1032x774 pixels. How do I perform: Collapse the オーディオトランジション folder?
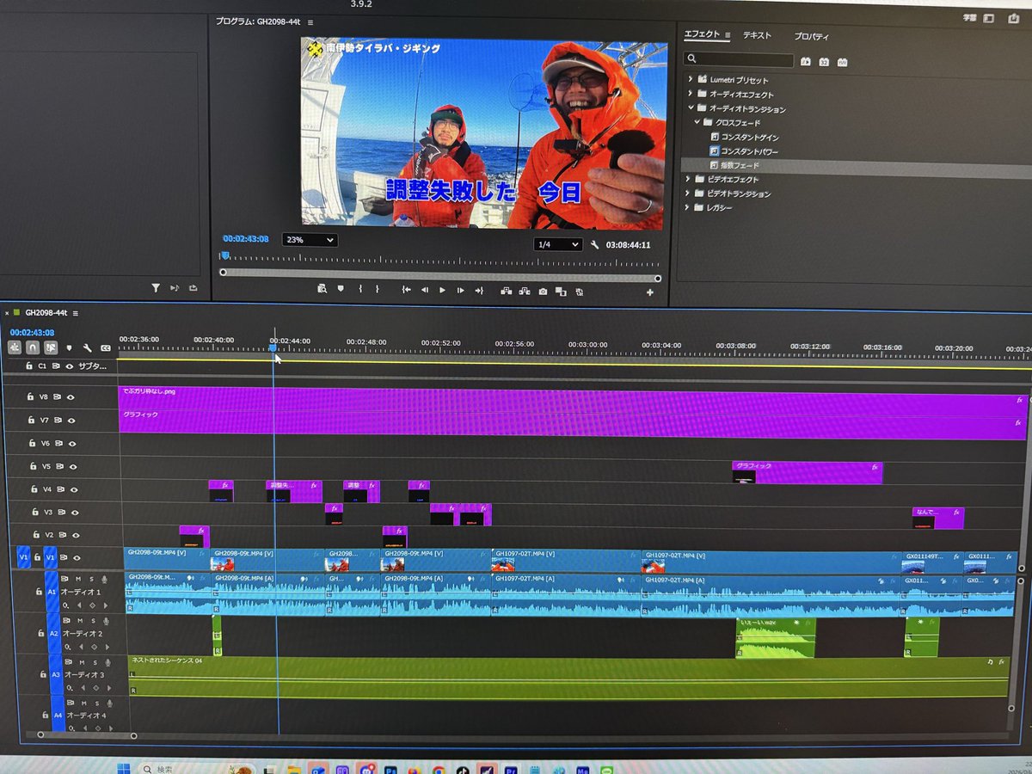pos(691,108)
